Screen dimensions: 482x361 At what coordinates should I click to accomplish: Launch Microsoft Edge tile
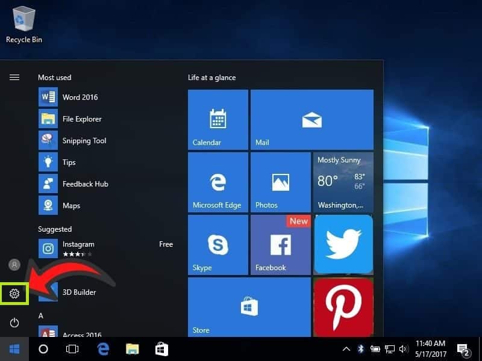[x=218, y=182]
